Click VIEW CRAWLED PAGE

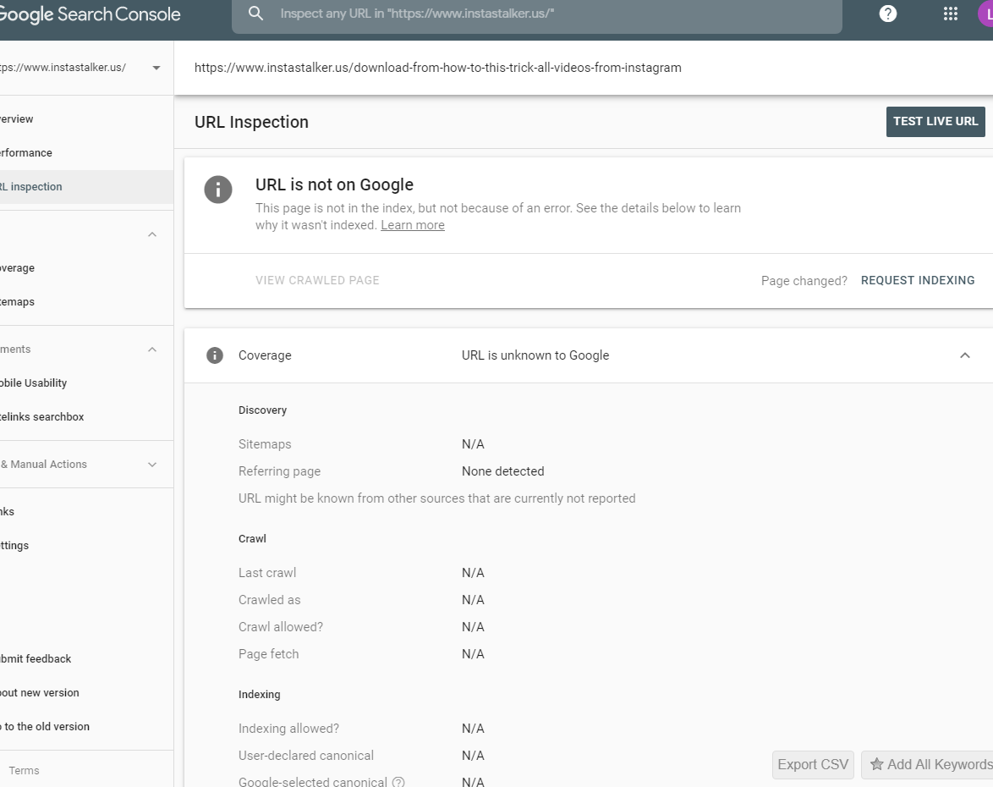(317, 280)
